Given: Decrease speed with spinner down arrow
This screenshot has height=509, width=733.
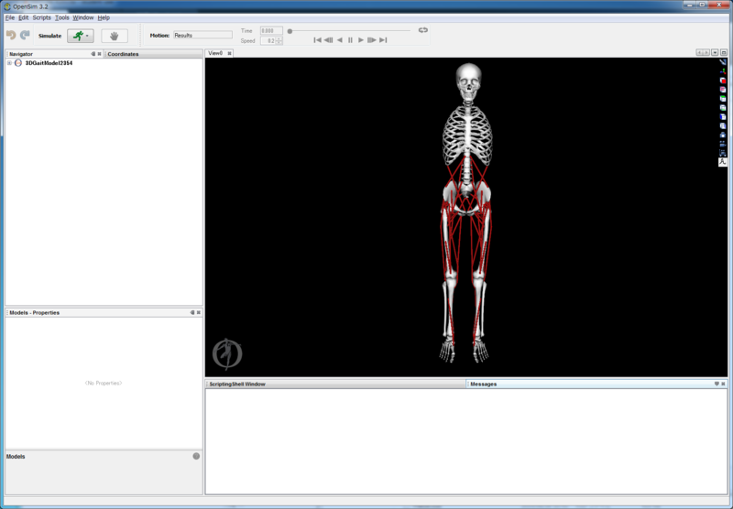Looking at the screenshot, I should pyautogui.click(x=279, y=43).
